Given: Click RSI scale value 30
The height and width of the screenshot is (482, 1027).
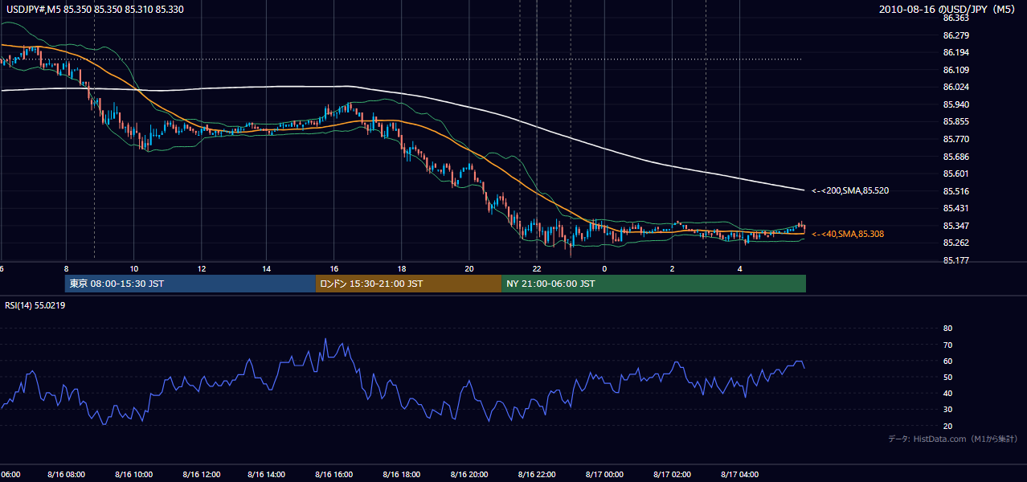Looking at the screenshot, I should pos(947,410).
